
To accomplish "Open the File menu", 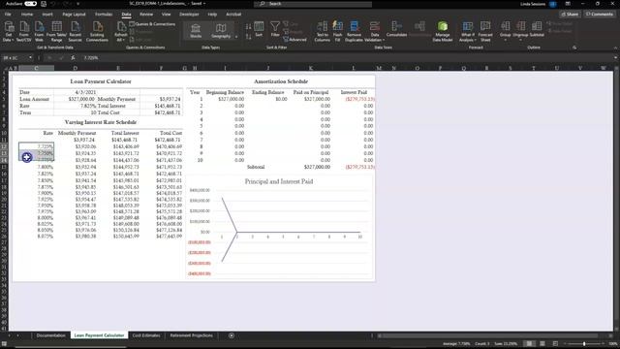I will [8, 15].
